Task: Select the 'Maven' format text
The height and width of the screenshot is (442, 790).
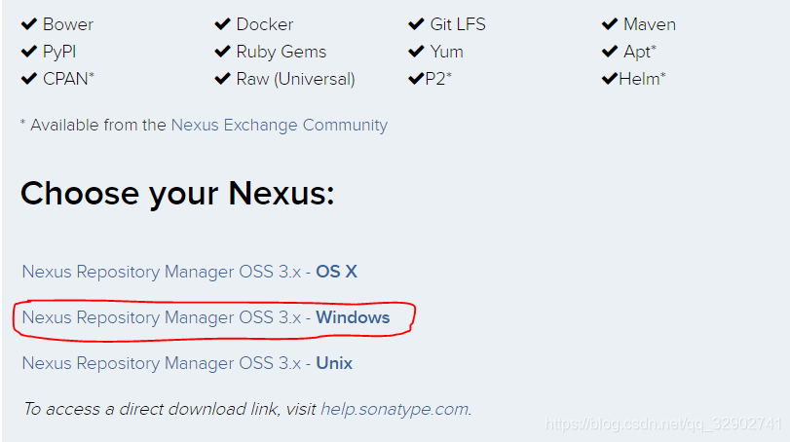Action: (x=650, y=24)
